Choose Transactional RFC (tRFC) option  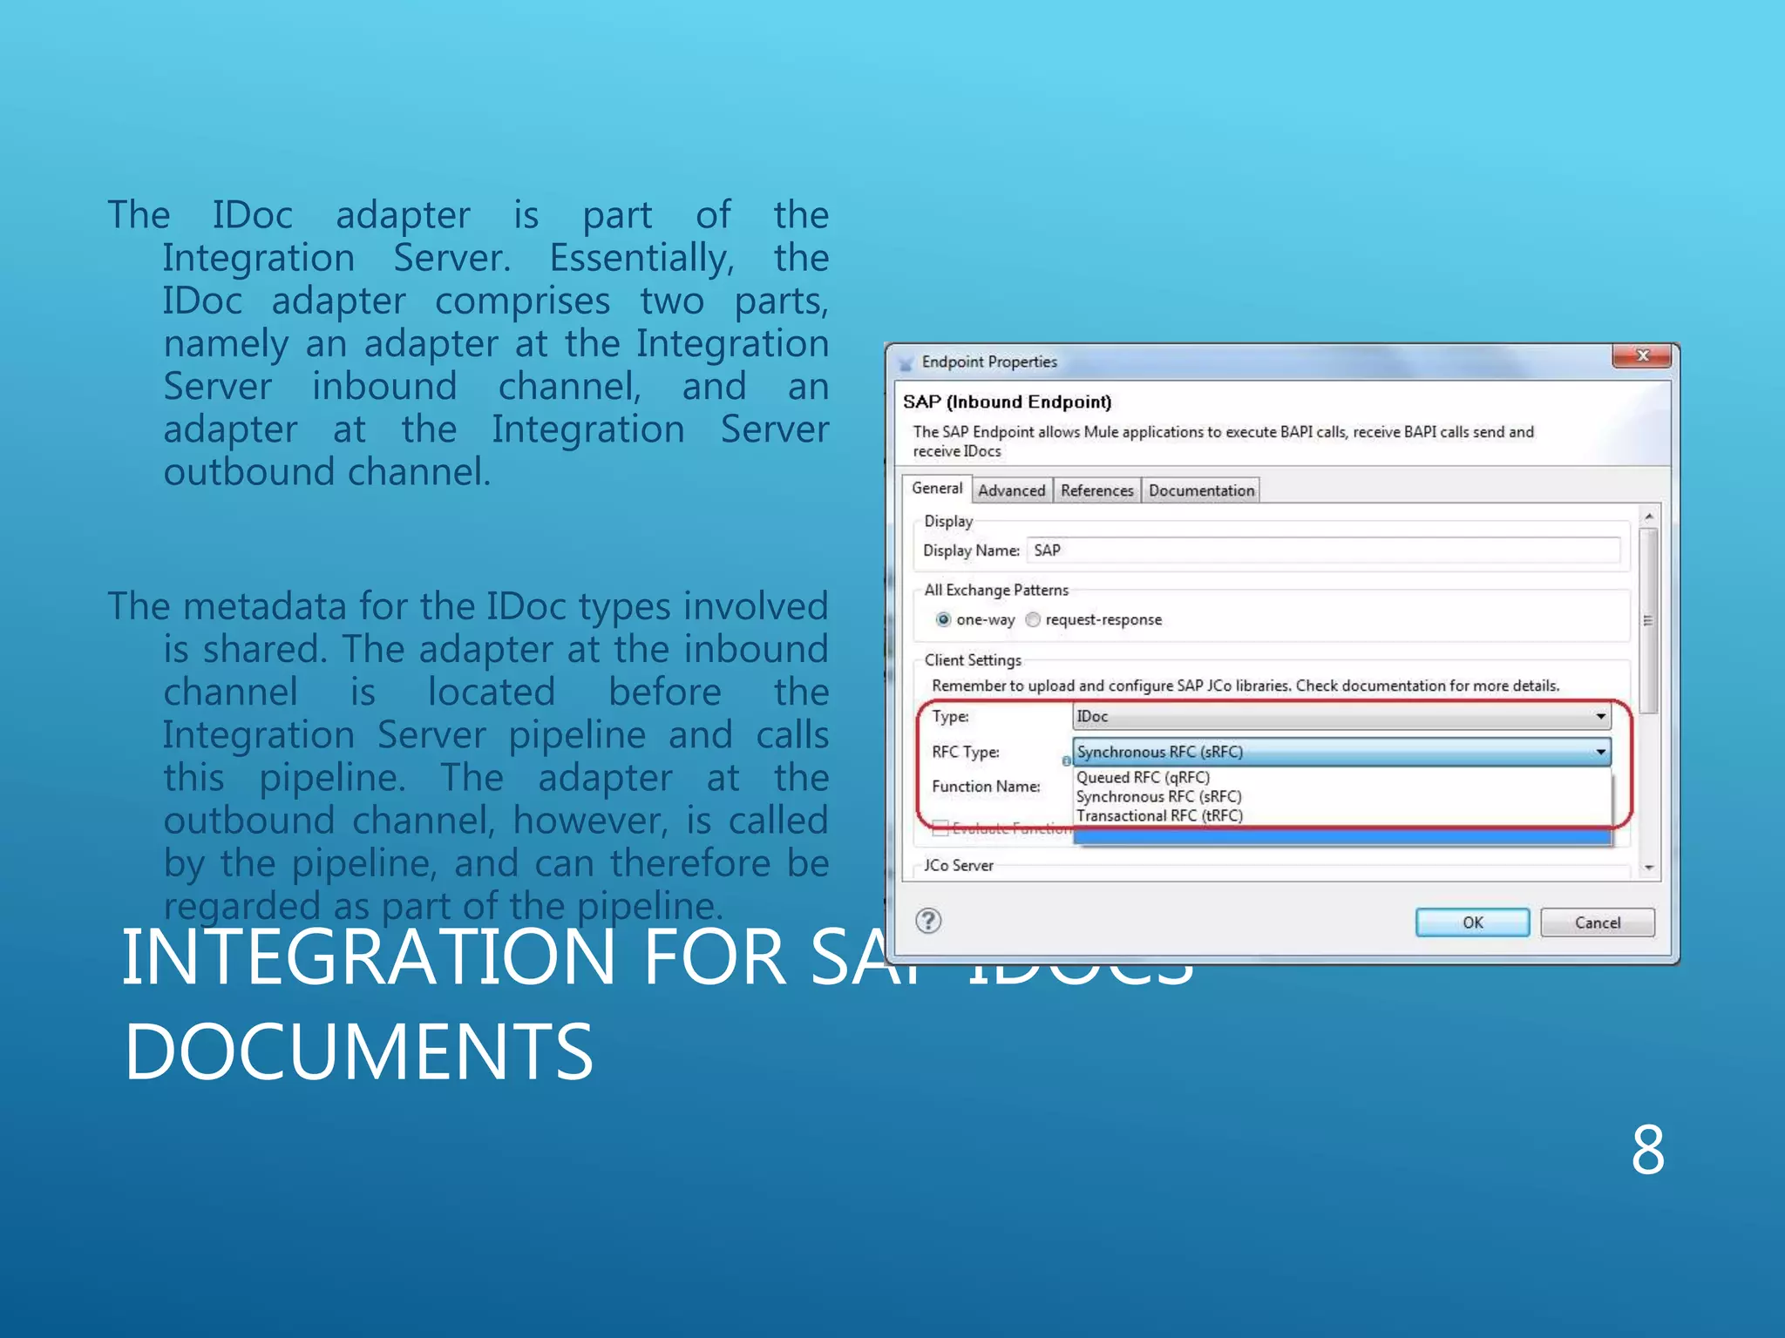[1159, 815]
